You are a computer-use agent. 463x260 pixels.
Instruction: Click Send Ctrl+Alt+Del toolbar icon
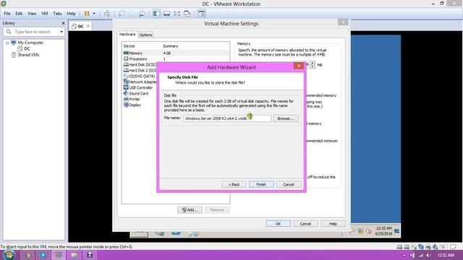click(x=107, y=14)
